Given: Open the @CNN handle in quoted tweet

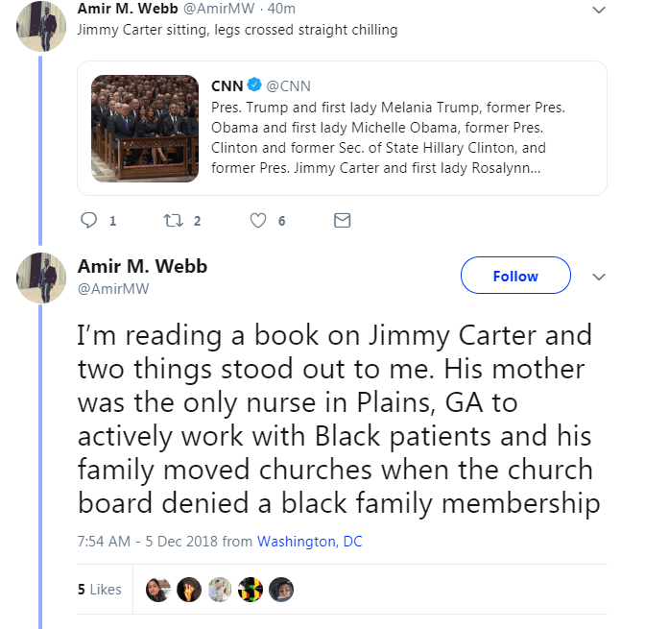Looking at the screenshot, I should pos(295,85).
